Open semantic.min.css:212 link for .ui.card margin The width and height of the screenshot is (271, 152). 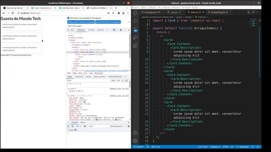tap(119, 89)
